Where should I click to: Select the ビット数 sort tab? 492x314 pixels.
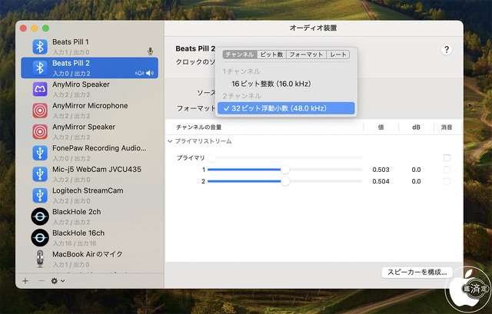(x=271, y=55)
